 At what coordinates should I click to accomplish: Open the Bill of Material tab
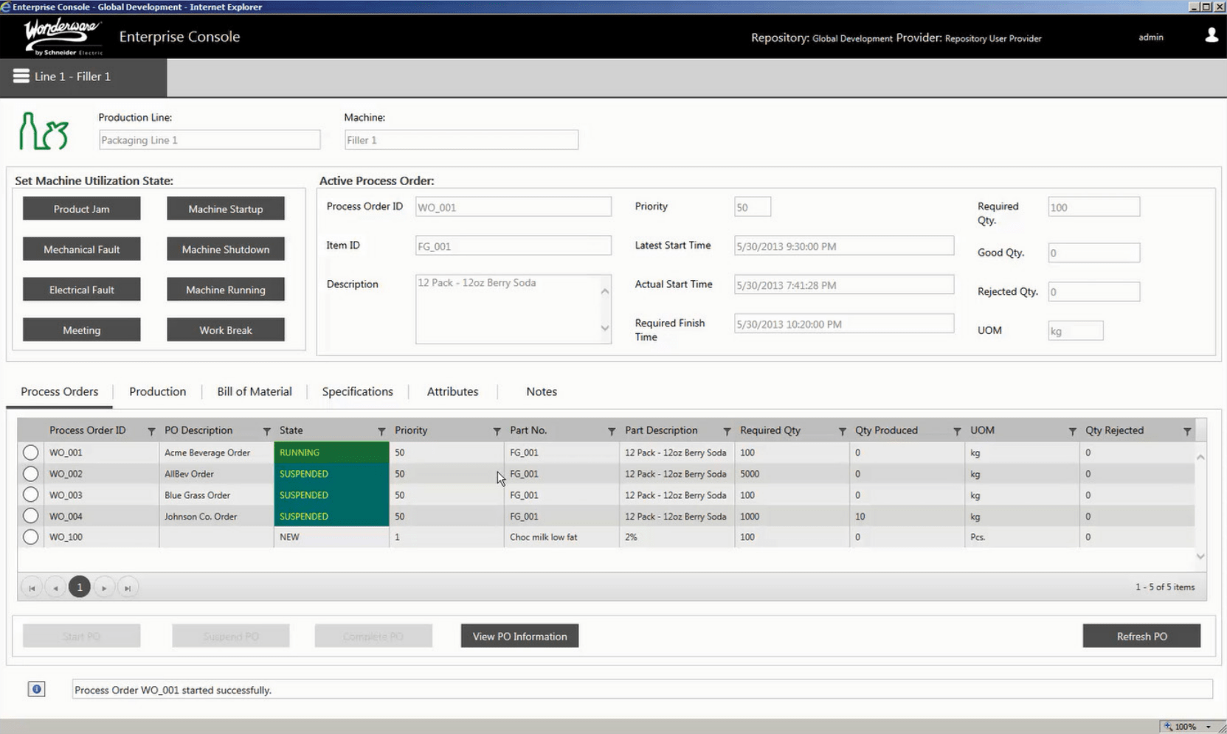tap(255, 391)
